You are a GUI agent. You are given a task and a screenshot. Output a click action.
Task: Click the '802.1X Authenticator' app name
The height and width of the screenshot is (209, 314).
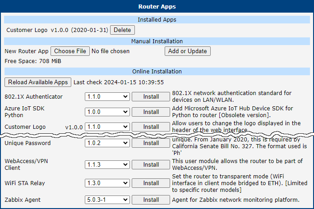[x=34, y=96]
